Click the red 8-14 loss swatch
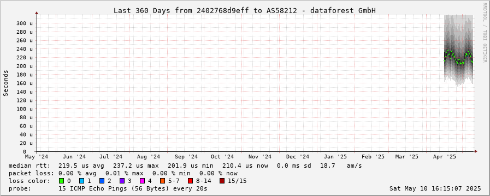This screenshot has width=490, height=196. 190,181
